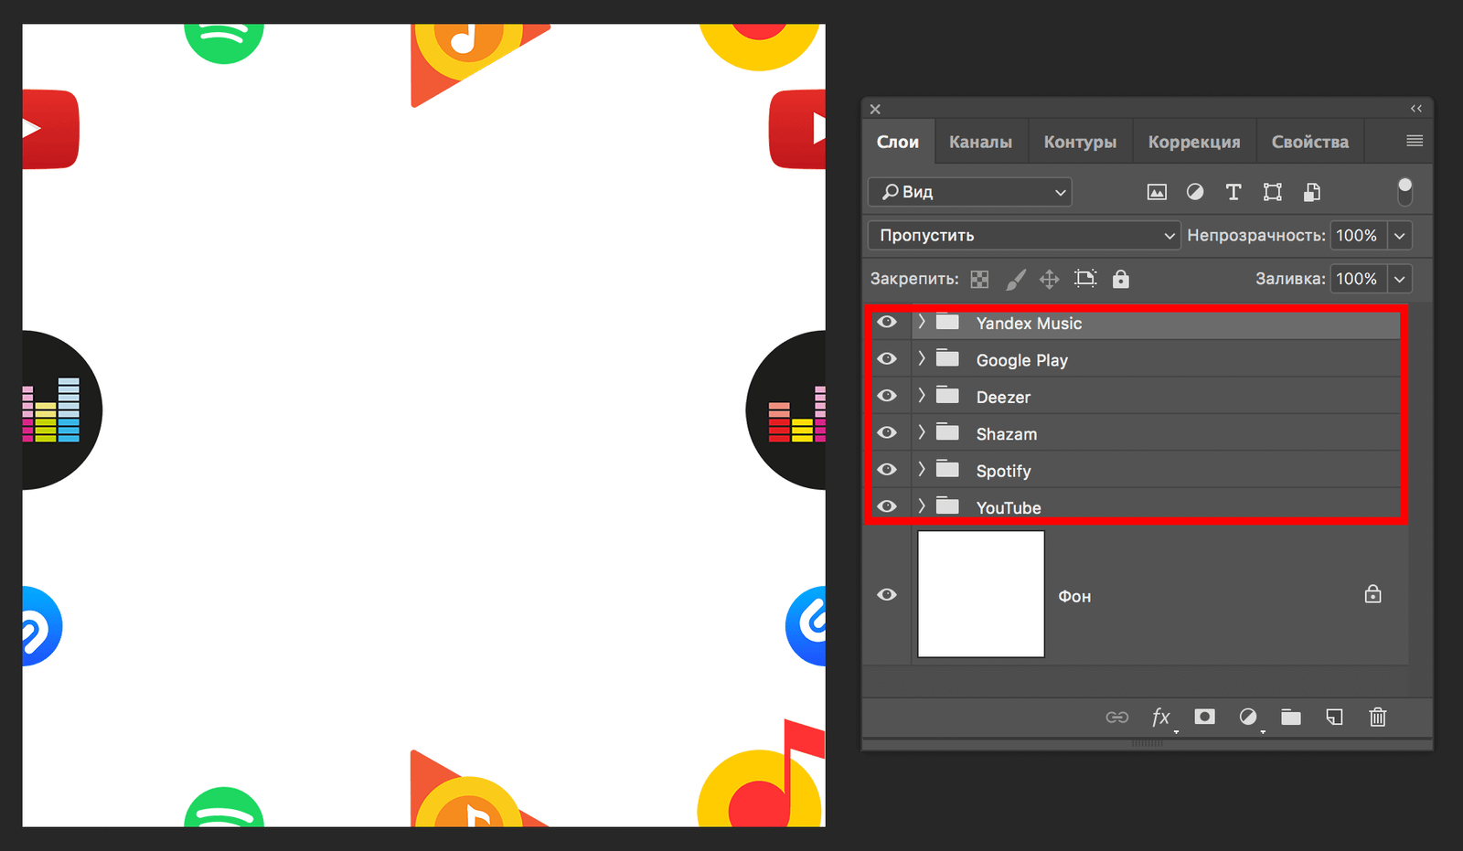Expand the Deezer group

tap(921, 396)
